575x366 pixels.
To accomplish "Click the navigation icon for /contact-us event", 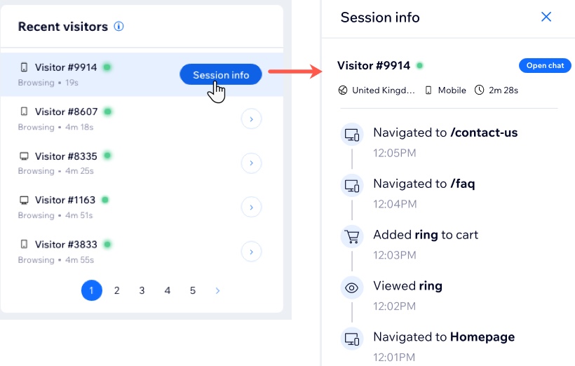I will coord(352,135).
